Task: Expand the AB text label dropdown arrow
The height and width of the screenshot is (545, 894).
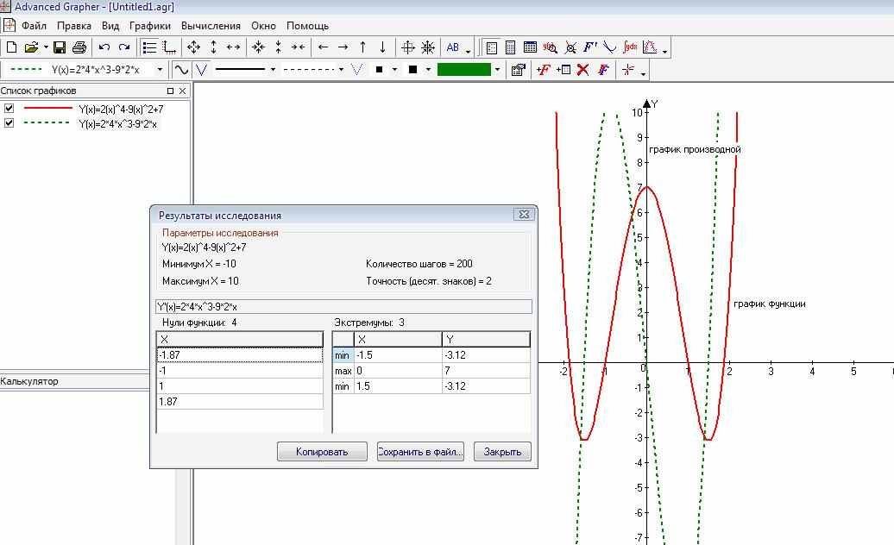Action: 468,51
